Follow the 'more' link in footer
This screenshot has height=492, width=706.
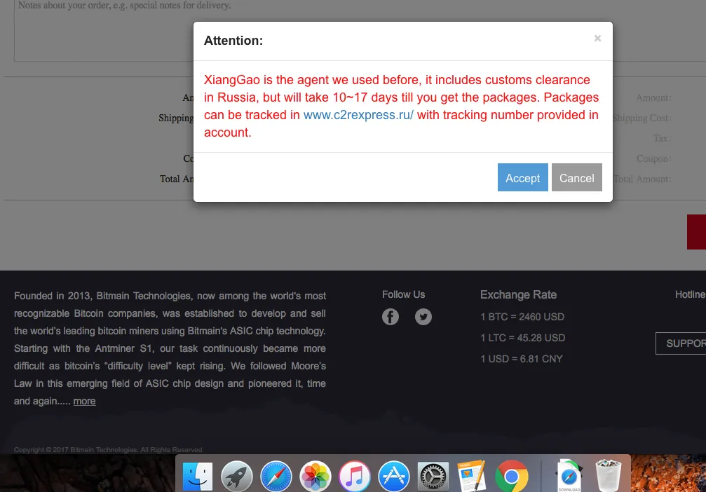[84, 401]
